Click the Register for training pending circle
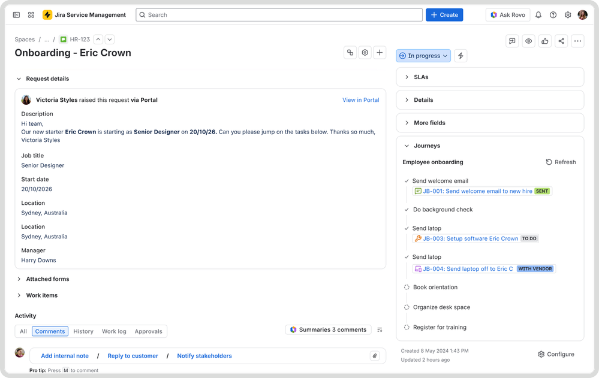The image size is (599, 378). [x=407, y=327]
